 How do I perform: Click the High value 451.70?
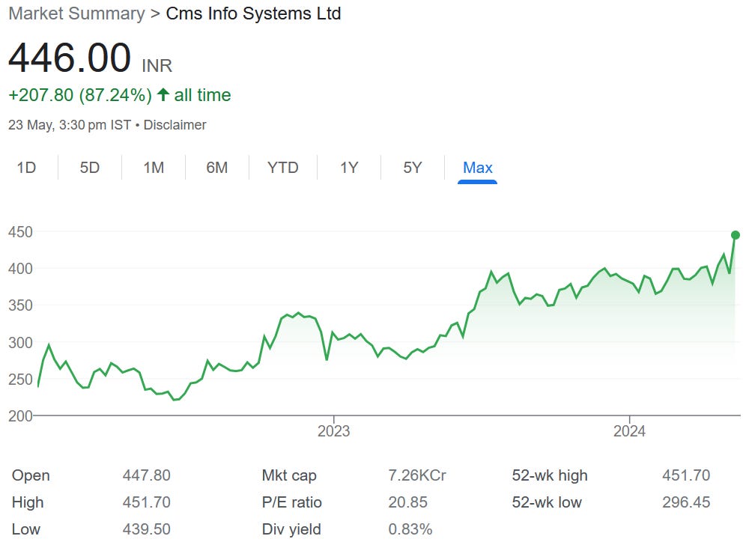point(147,502)
